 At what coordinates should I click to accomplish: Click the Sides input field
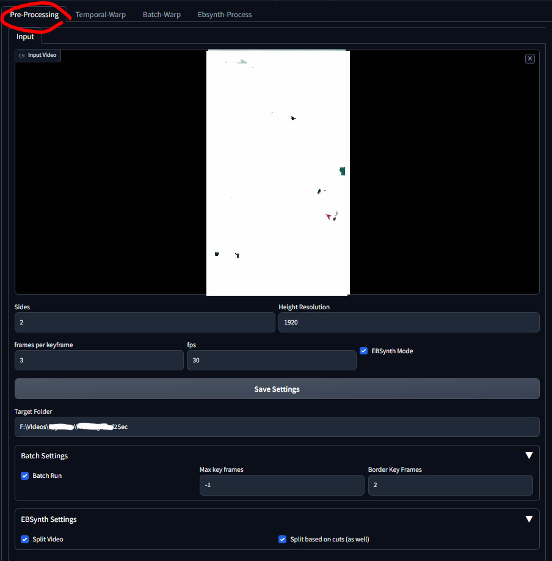145,322
